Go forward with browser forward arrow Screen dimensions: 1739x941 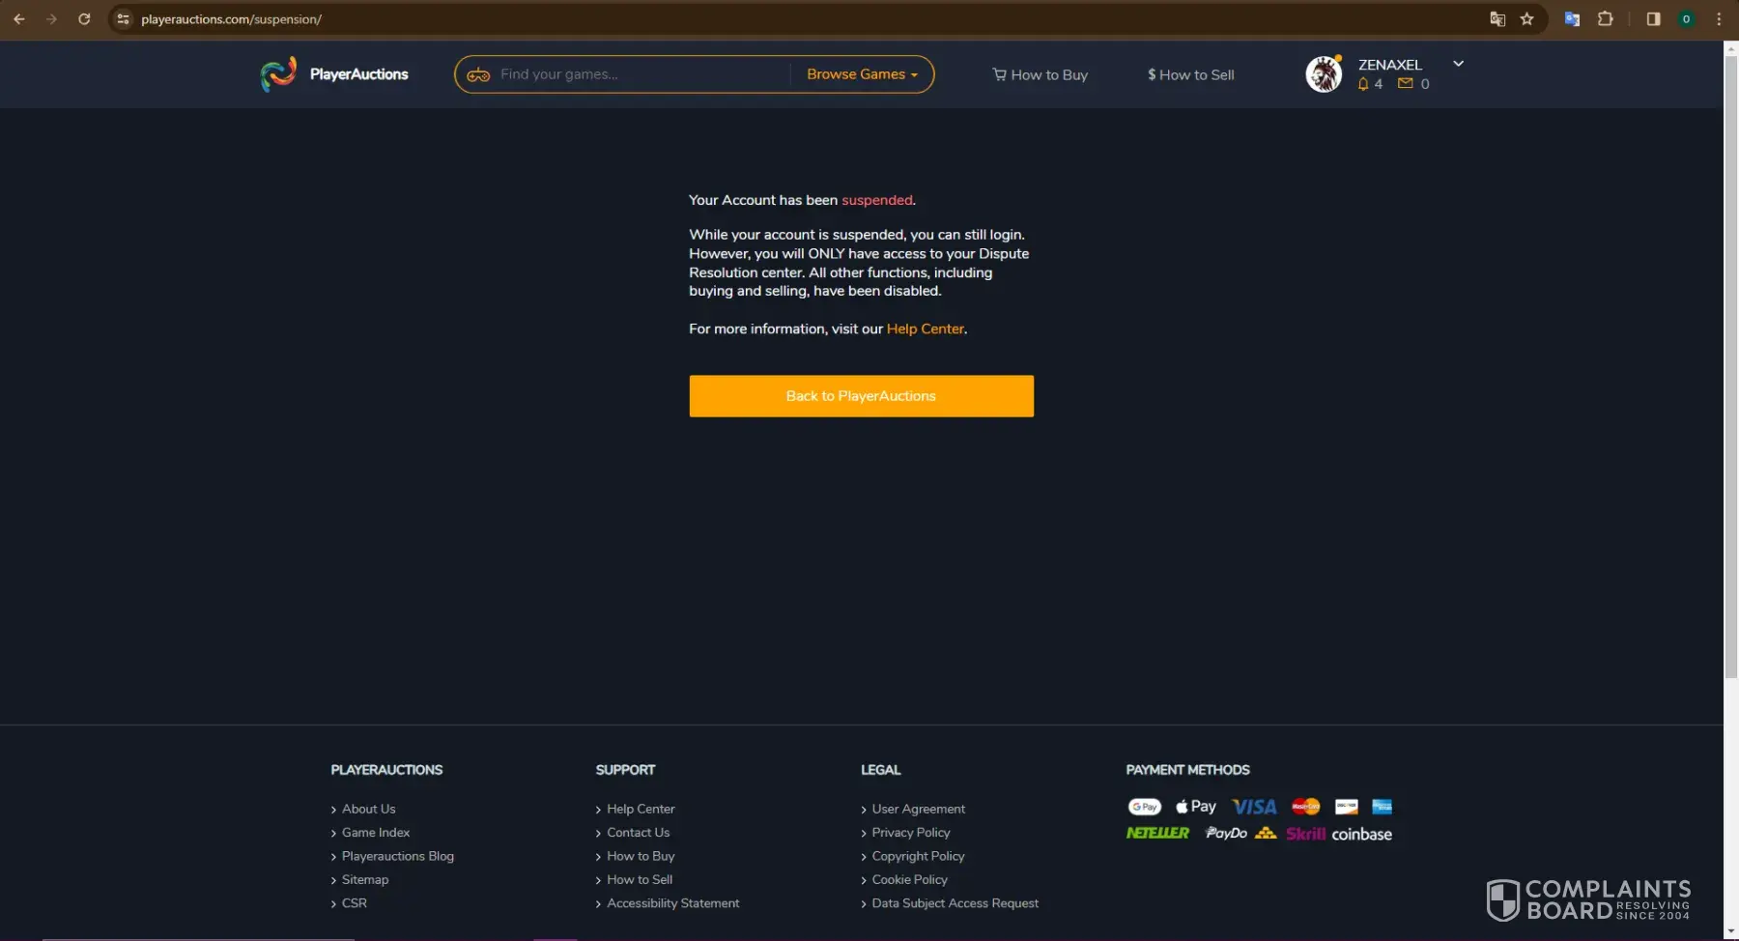pyautogui.click(x=51, y=19)
